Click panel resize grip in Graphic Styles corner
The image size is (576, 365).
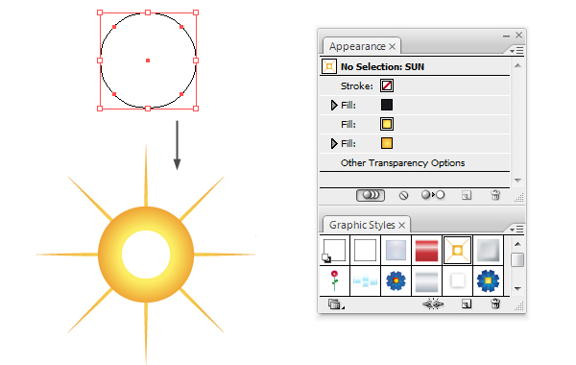click(x=519, y=306)
